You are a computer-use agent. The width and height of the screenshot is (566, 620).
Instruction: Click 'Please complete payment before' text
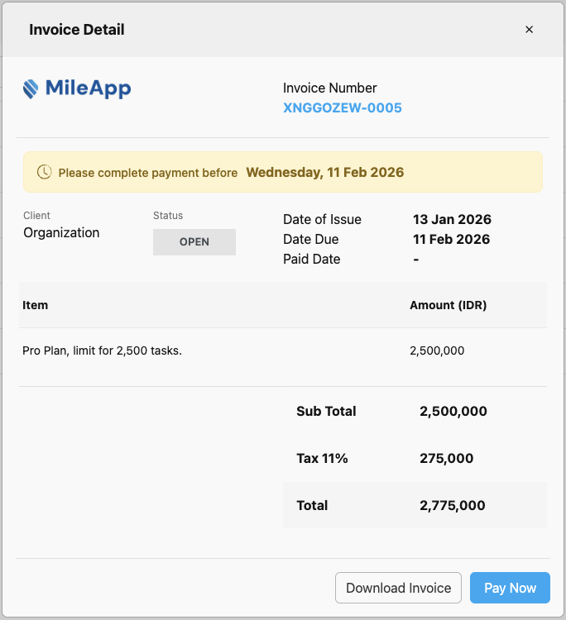coord(148,173)
